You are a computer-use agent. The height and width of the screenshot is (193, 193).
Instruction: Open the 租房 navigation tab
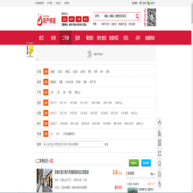coord(77,38)
